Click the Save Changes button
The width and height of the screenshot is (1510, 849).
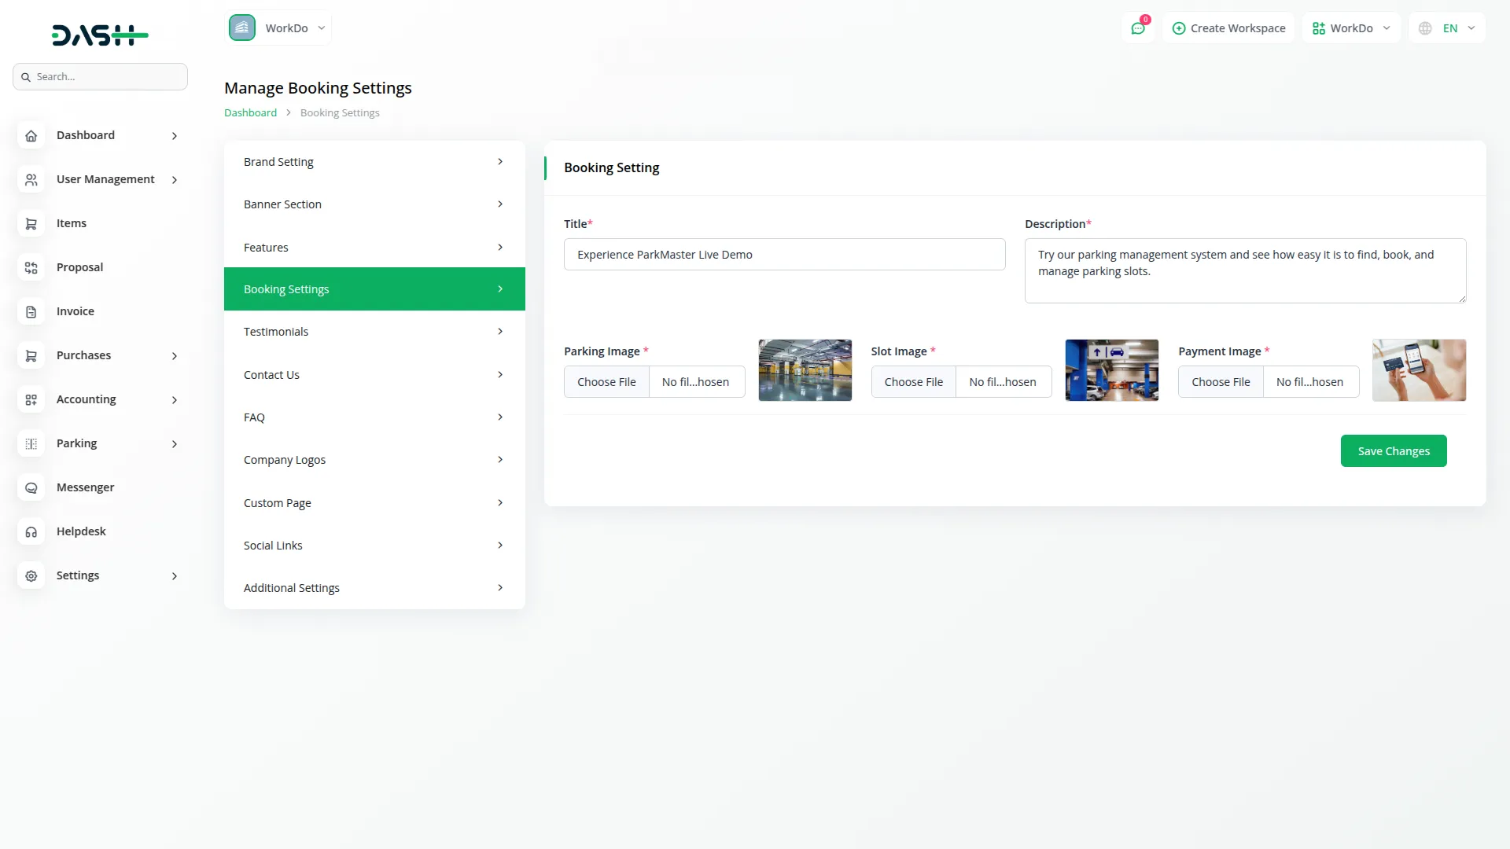pos(1393,451)
